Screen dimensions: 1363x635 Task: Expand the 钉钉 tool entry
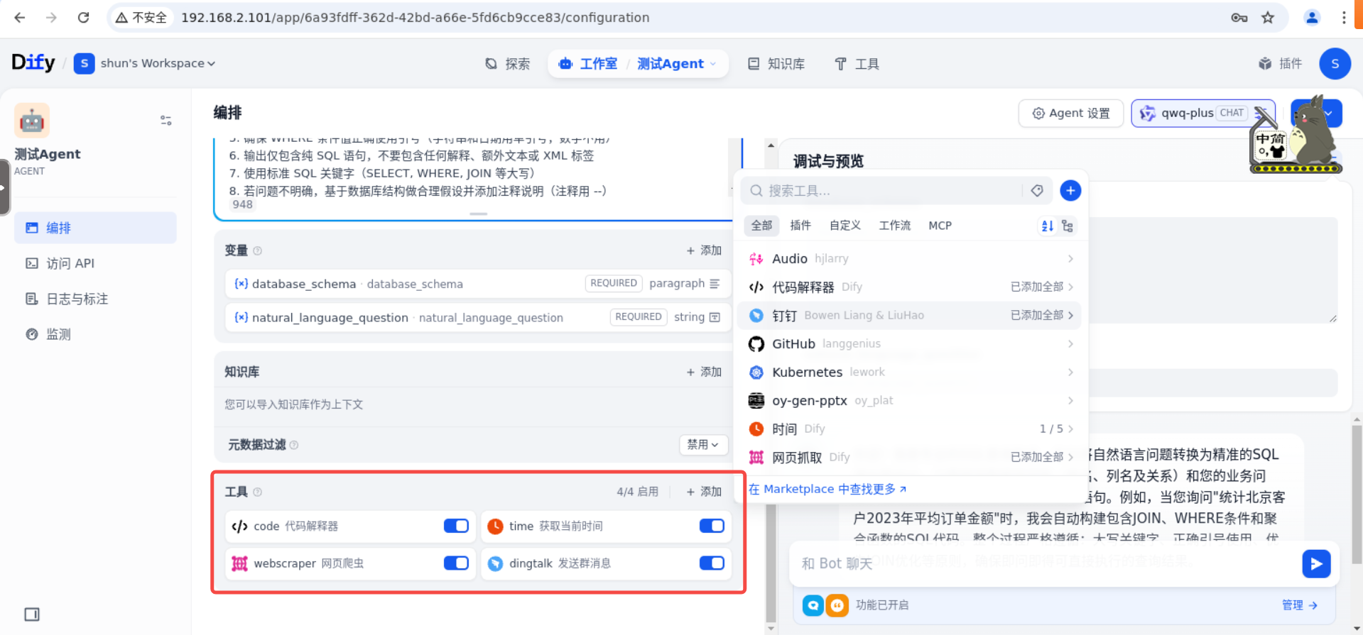908,316
